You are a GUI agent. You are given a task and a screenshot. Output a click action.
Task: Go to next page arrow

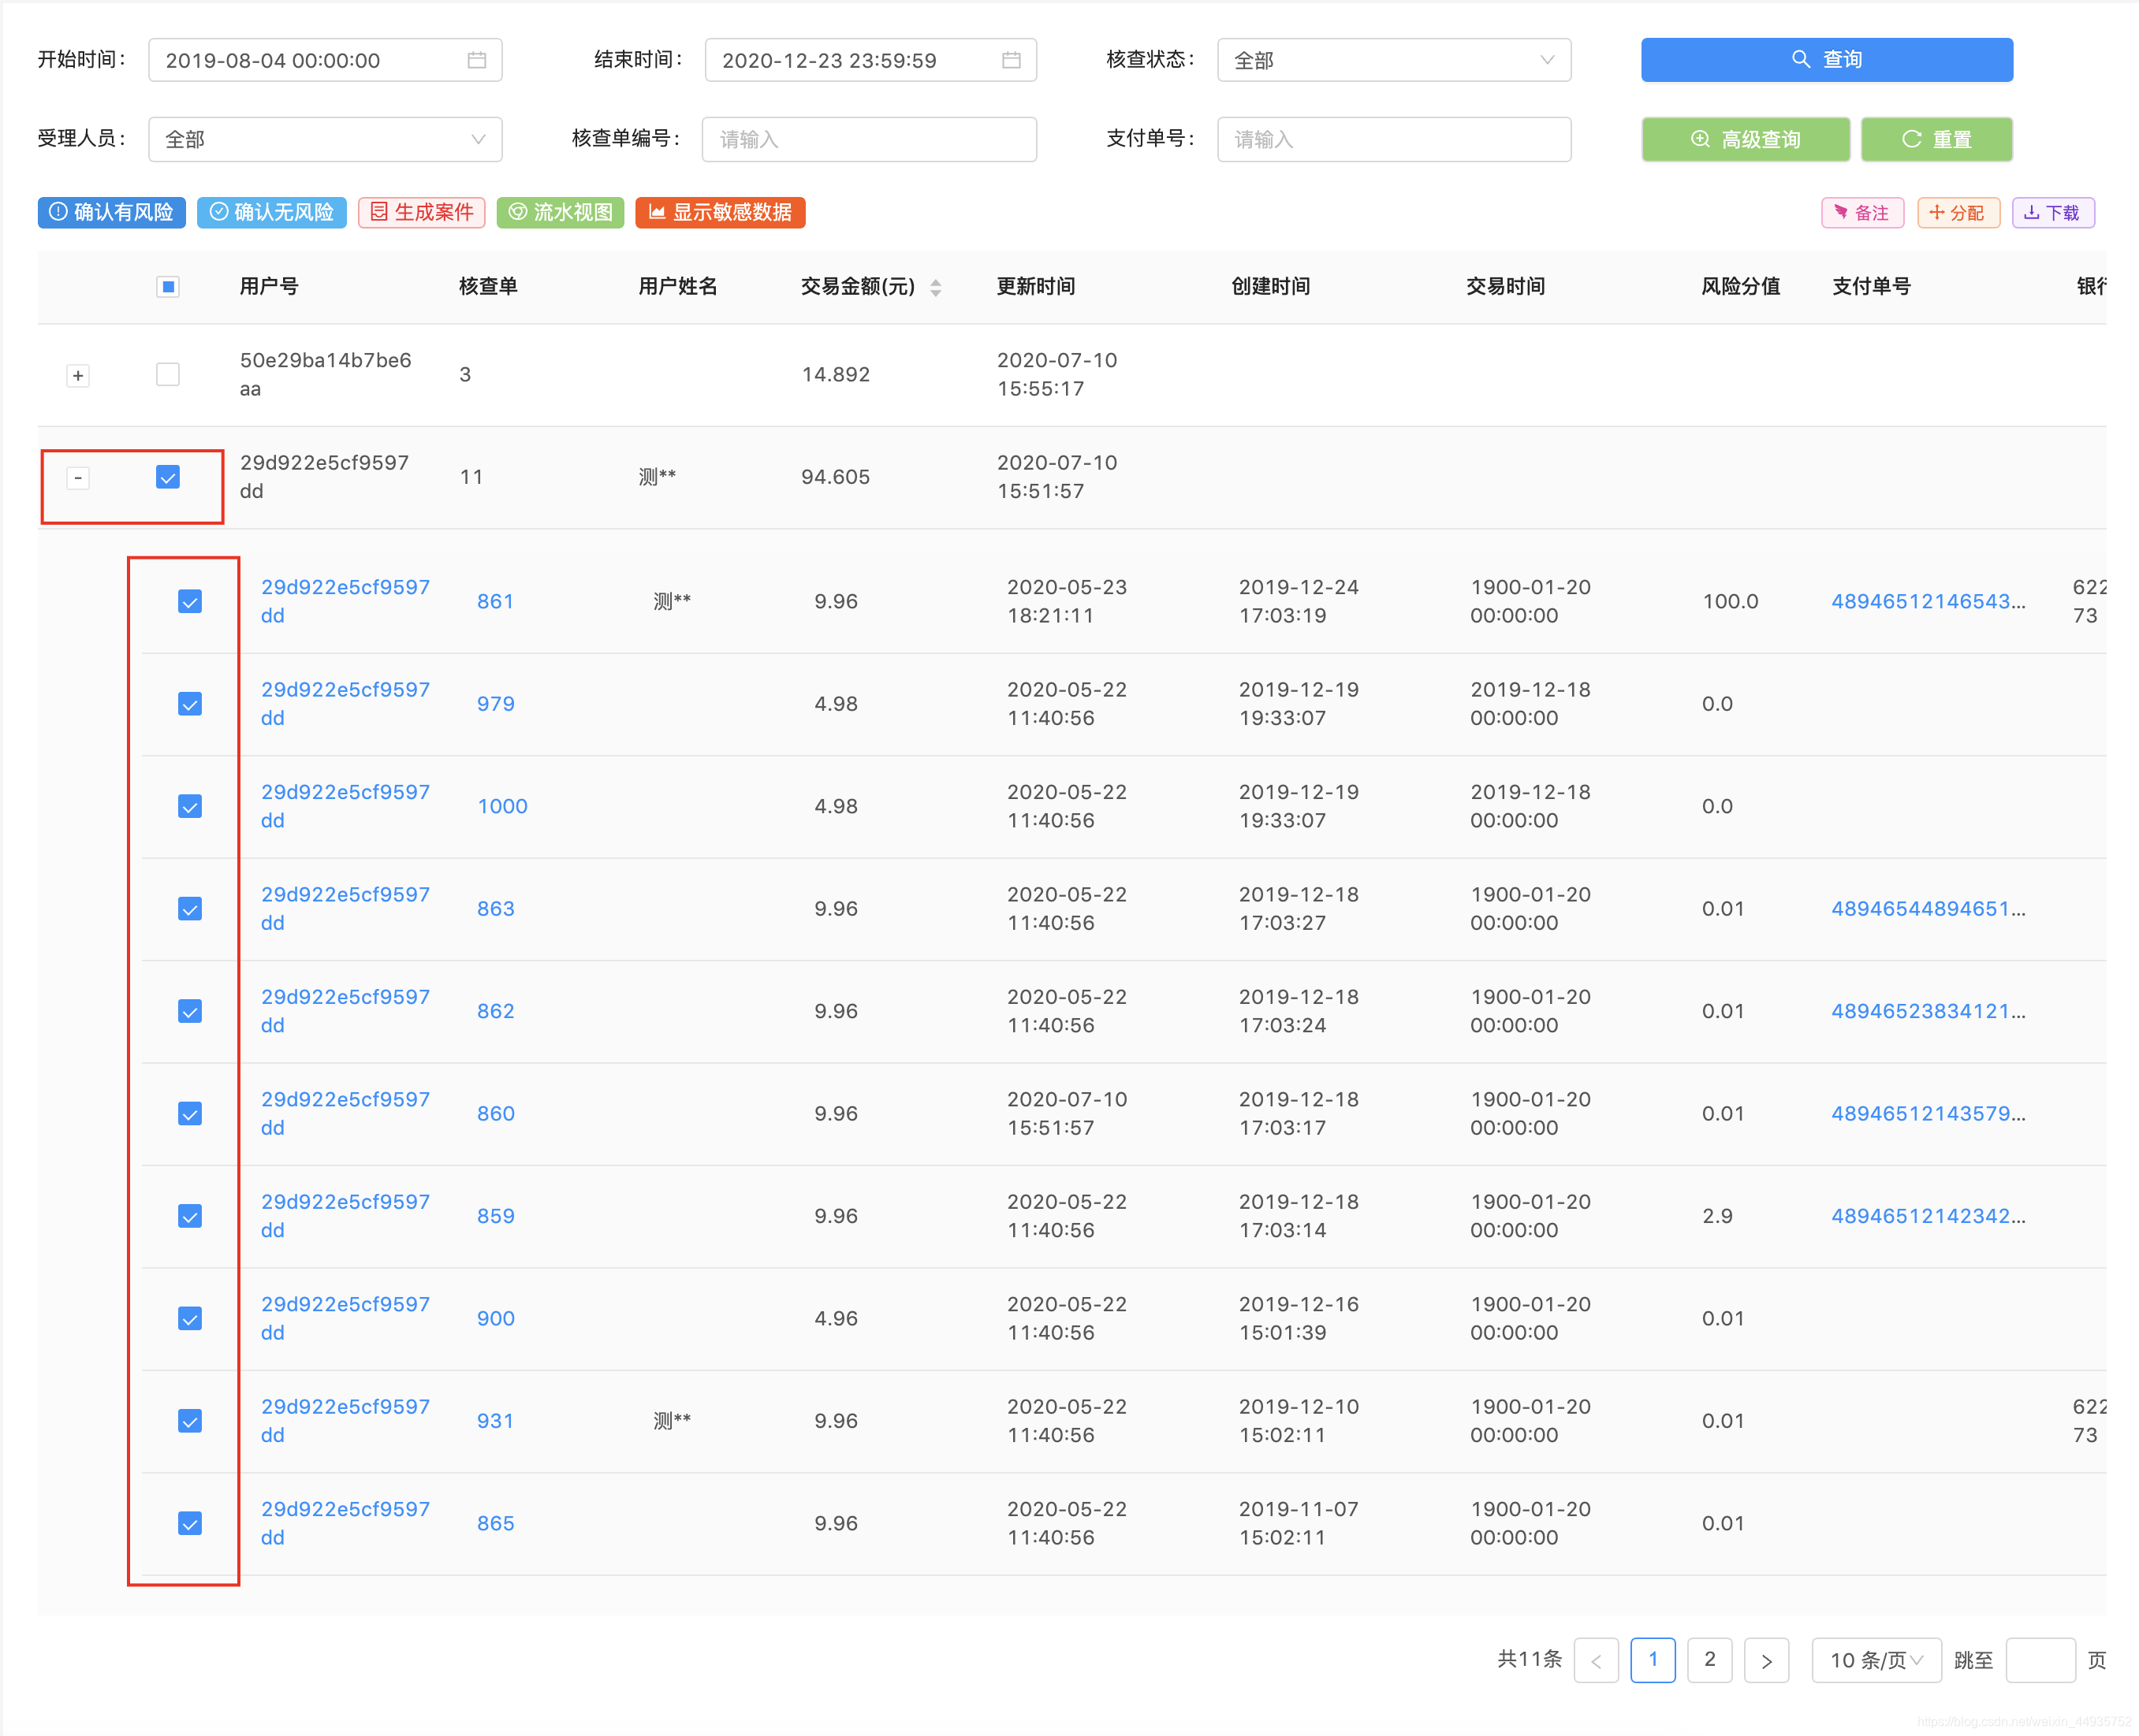[1767, 1660]
